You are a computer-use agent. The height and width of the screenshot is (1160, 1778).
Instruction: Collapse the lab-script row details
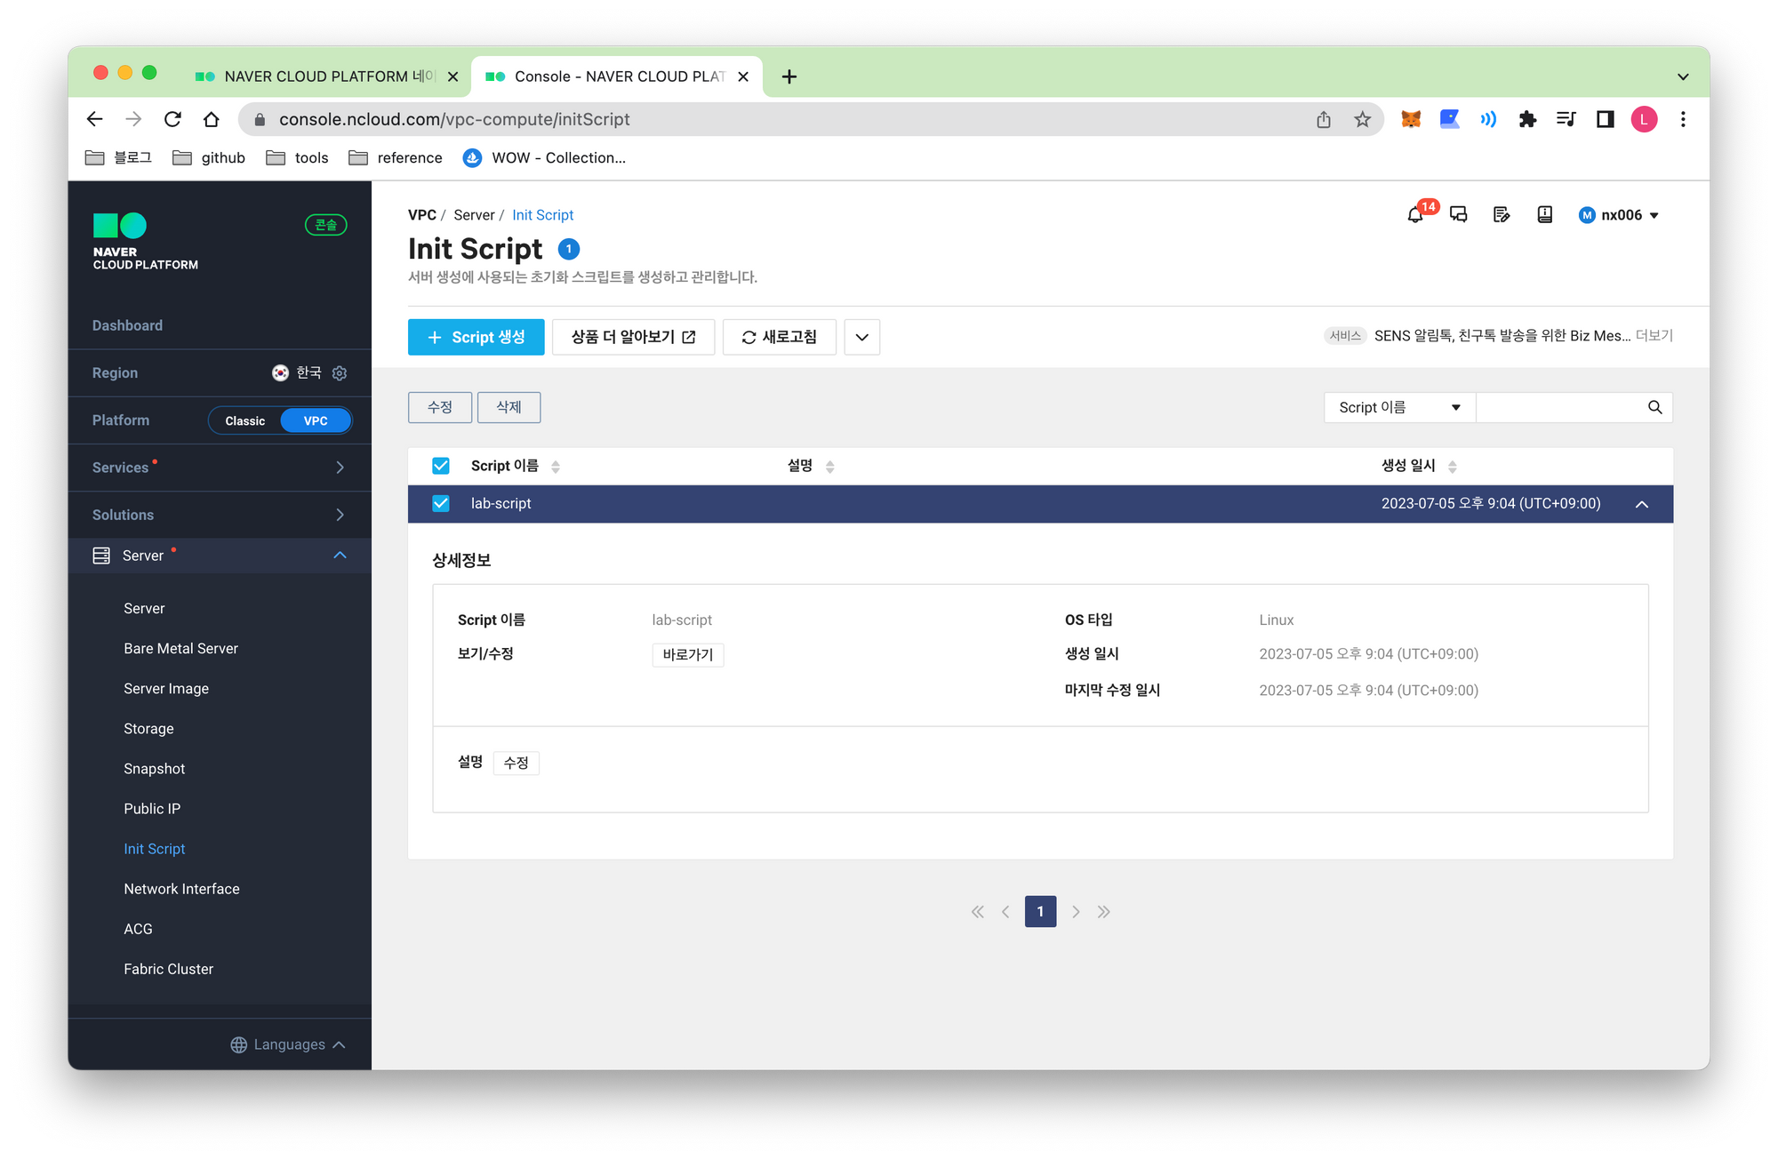click(x=1641, y=504)
